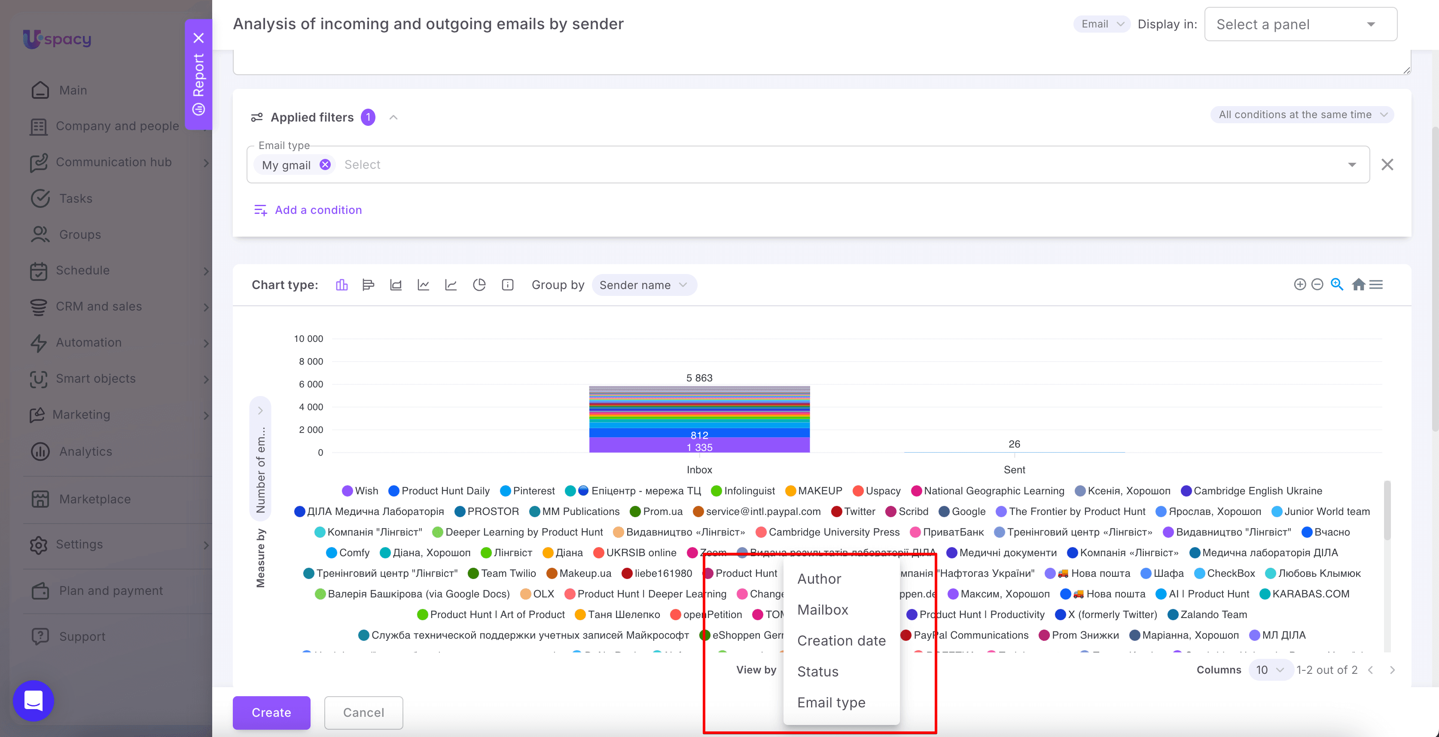Open the Select a panel dropdown
The height and width of the screenshot is (737, 1439).
1301,24
